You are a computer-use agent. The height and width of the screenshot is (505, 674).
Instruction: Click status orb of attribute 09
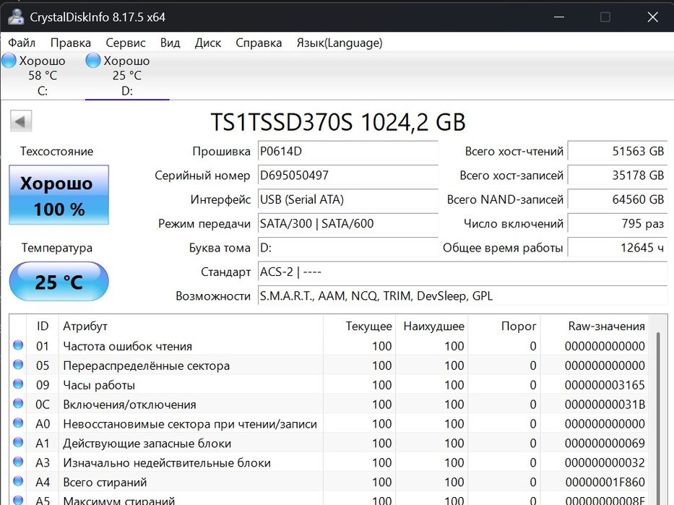pyautogui.click(x=18, y=384)
